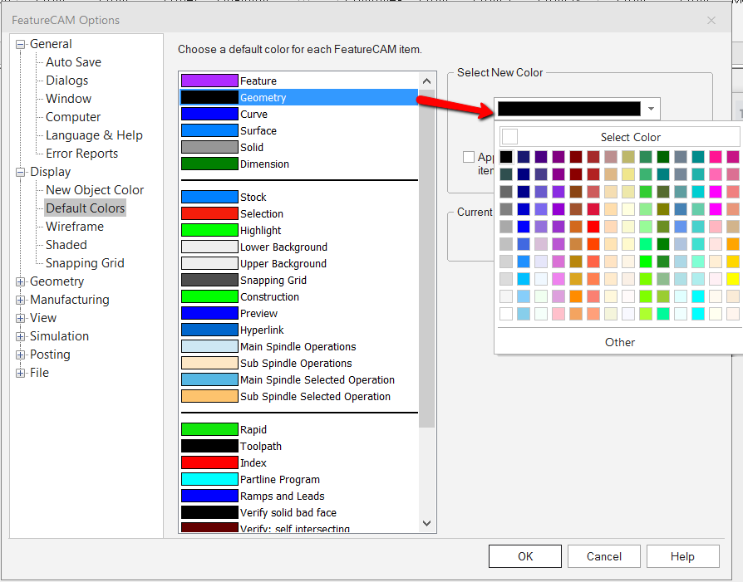
Task: Open the Select New Color dropdown arrow
Action: (651, 109)
